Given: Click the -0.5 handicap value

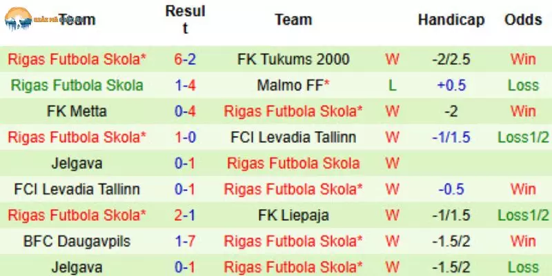Looking at the screenshot, I should point(452,189).
